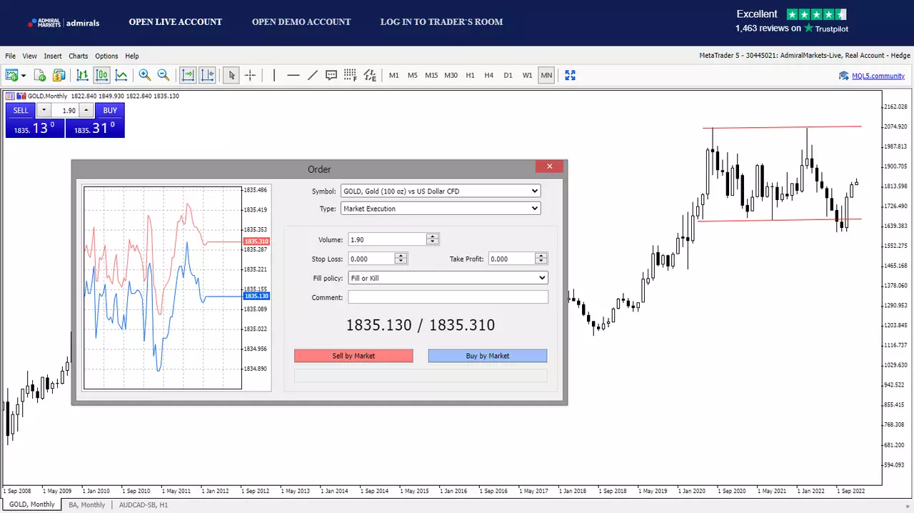The width and height of the screenshot is (914, 513).
Task: Open the Options menu
Action: (106, 56)
